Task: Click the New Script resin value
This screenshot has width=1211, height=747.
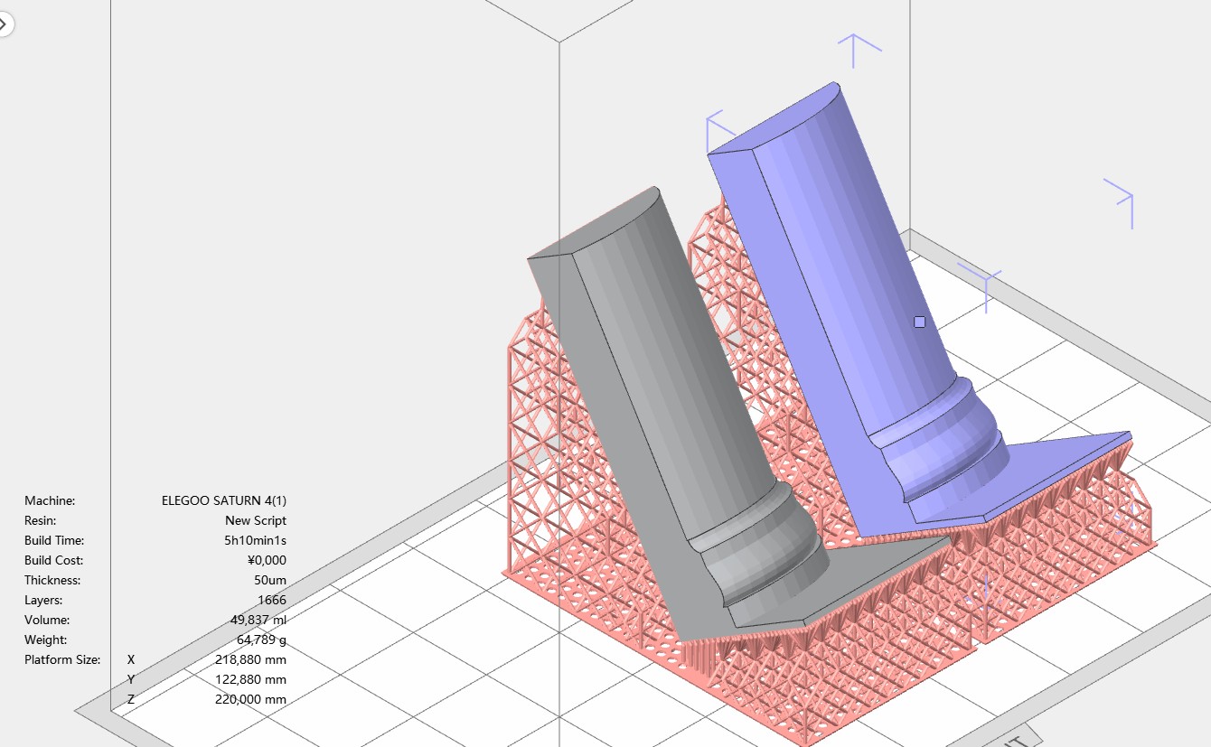Action: coord(255,520)
